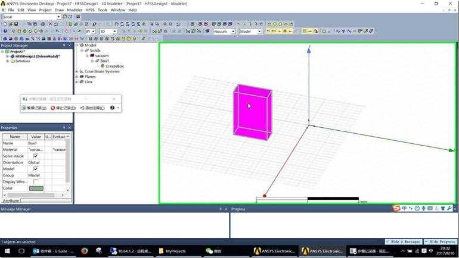The width and height of the screenshot is (459, 258).
Task: Click the New project icon
Action: pos(5,24)
